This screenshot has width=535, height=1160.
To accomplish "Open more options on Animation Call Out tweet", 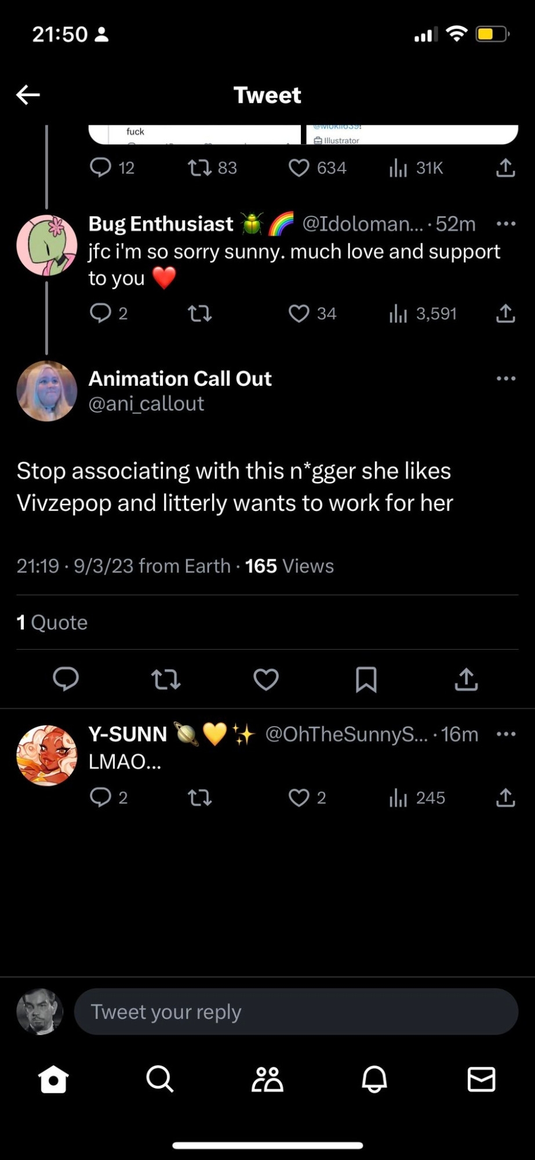I will (505, 379).
